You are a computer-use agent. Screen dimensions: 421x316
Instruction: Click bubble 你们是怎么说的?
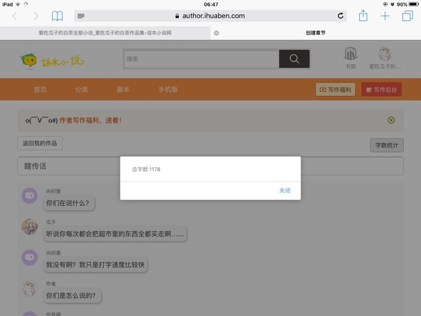pyautogui.click(x=72, y=296)
